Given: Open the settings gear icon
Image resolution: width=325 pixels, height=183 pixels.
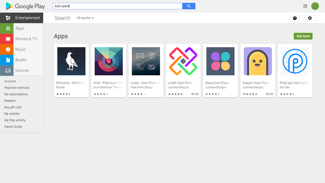Looking at the screenshot, I should tap(310, 18).
